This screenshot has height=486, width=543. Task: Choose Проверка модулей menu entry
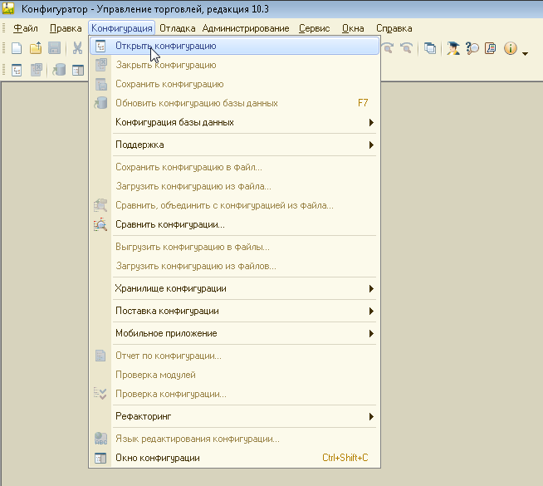pos(234,375)
